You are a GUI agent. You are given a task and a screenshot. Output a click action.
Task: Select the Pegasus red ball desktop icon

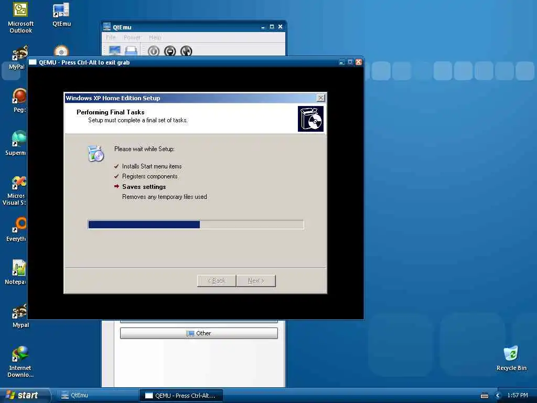(x=19, y=96)
